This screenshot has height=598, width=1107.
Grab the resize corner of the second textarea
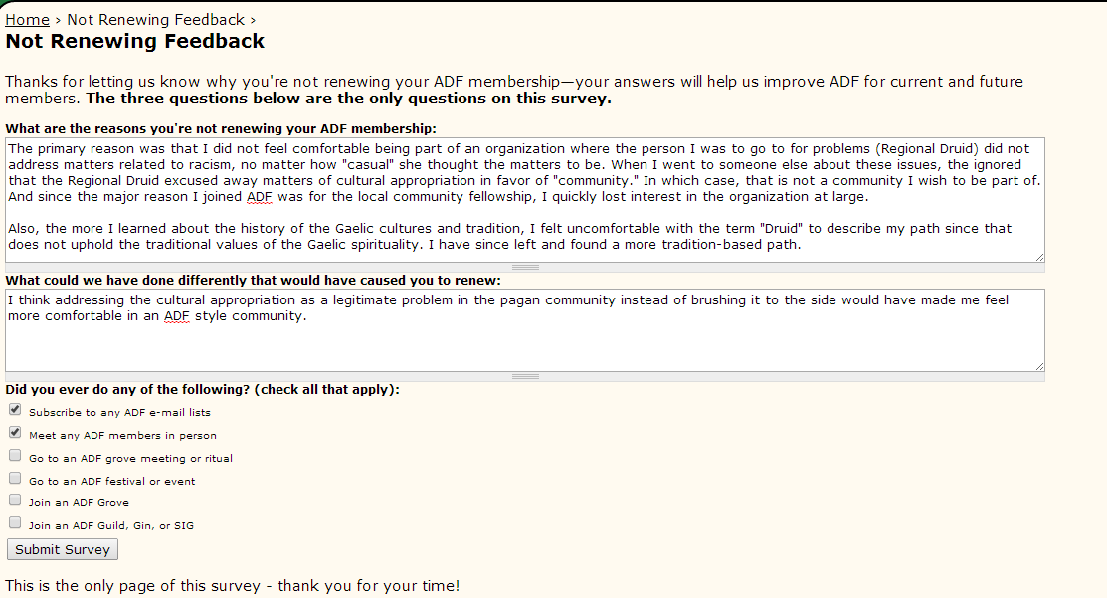1039,366
